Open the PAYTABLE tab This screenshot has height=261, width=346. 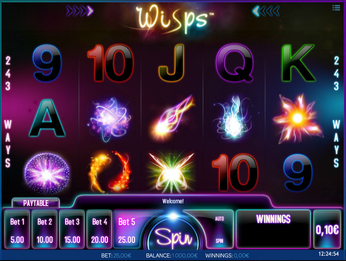tap(36, 203)
